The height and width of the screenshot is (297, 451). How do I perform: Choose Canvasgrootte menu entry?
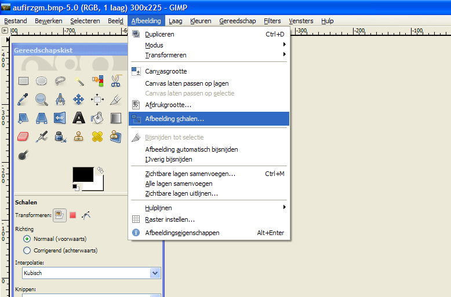point(209,71)
